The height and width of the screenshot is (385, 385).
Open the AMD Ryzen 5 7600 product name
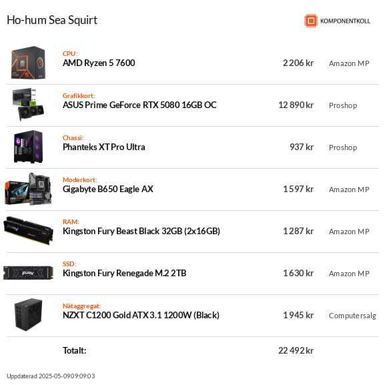coord(99,63)
